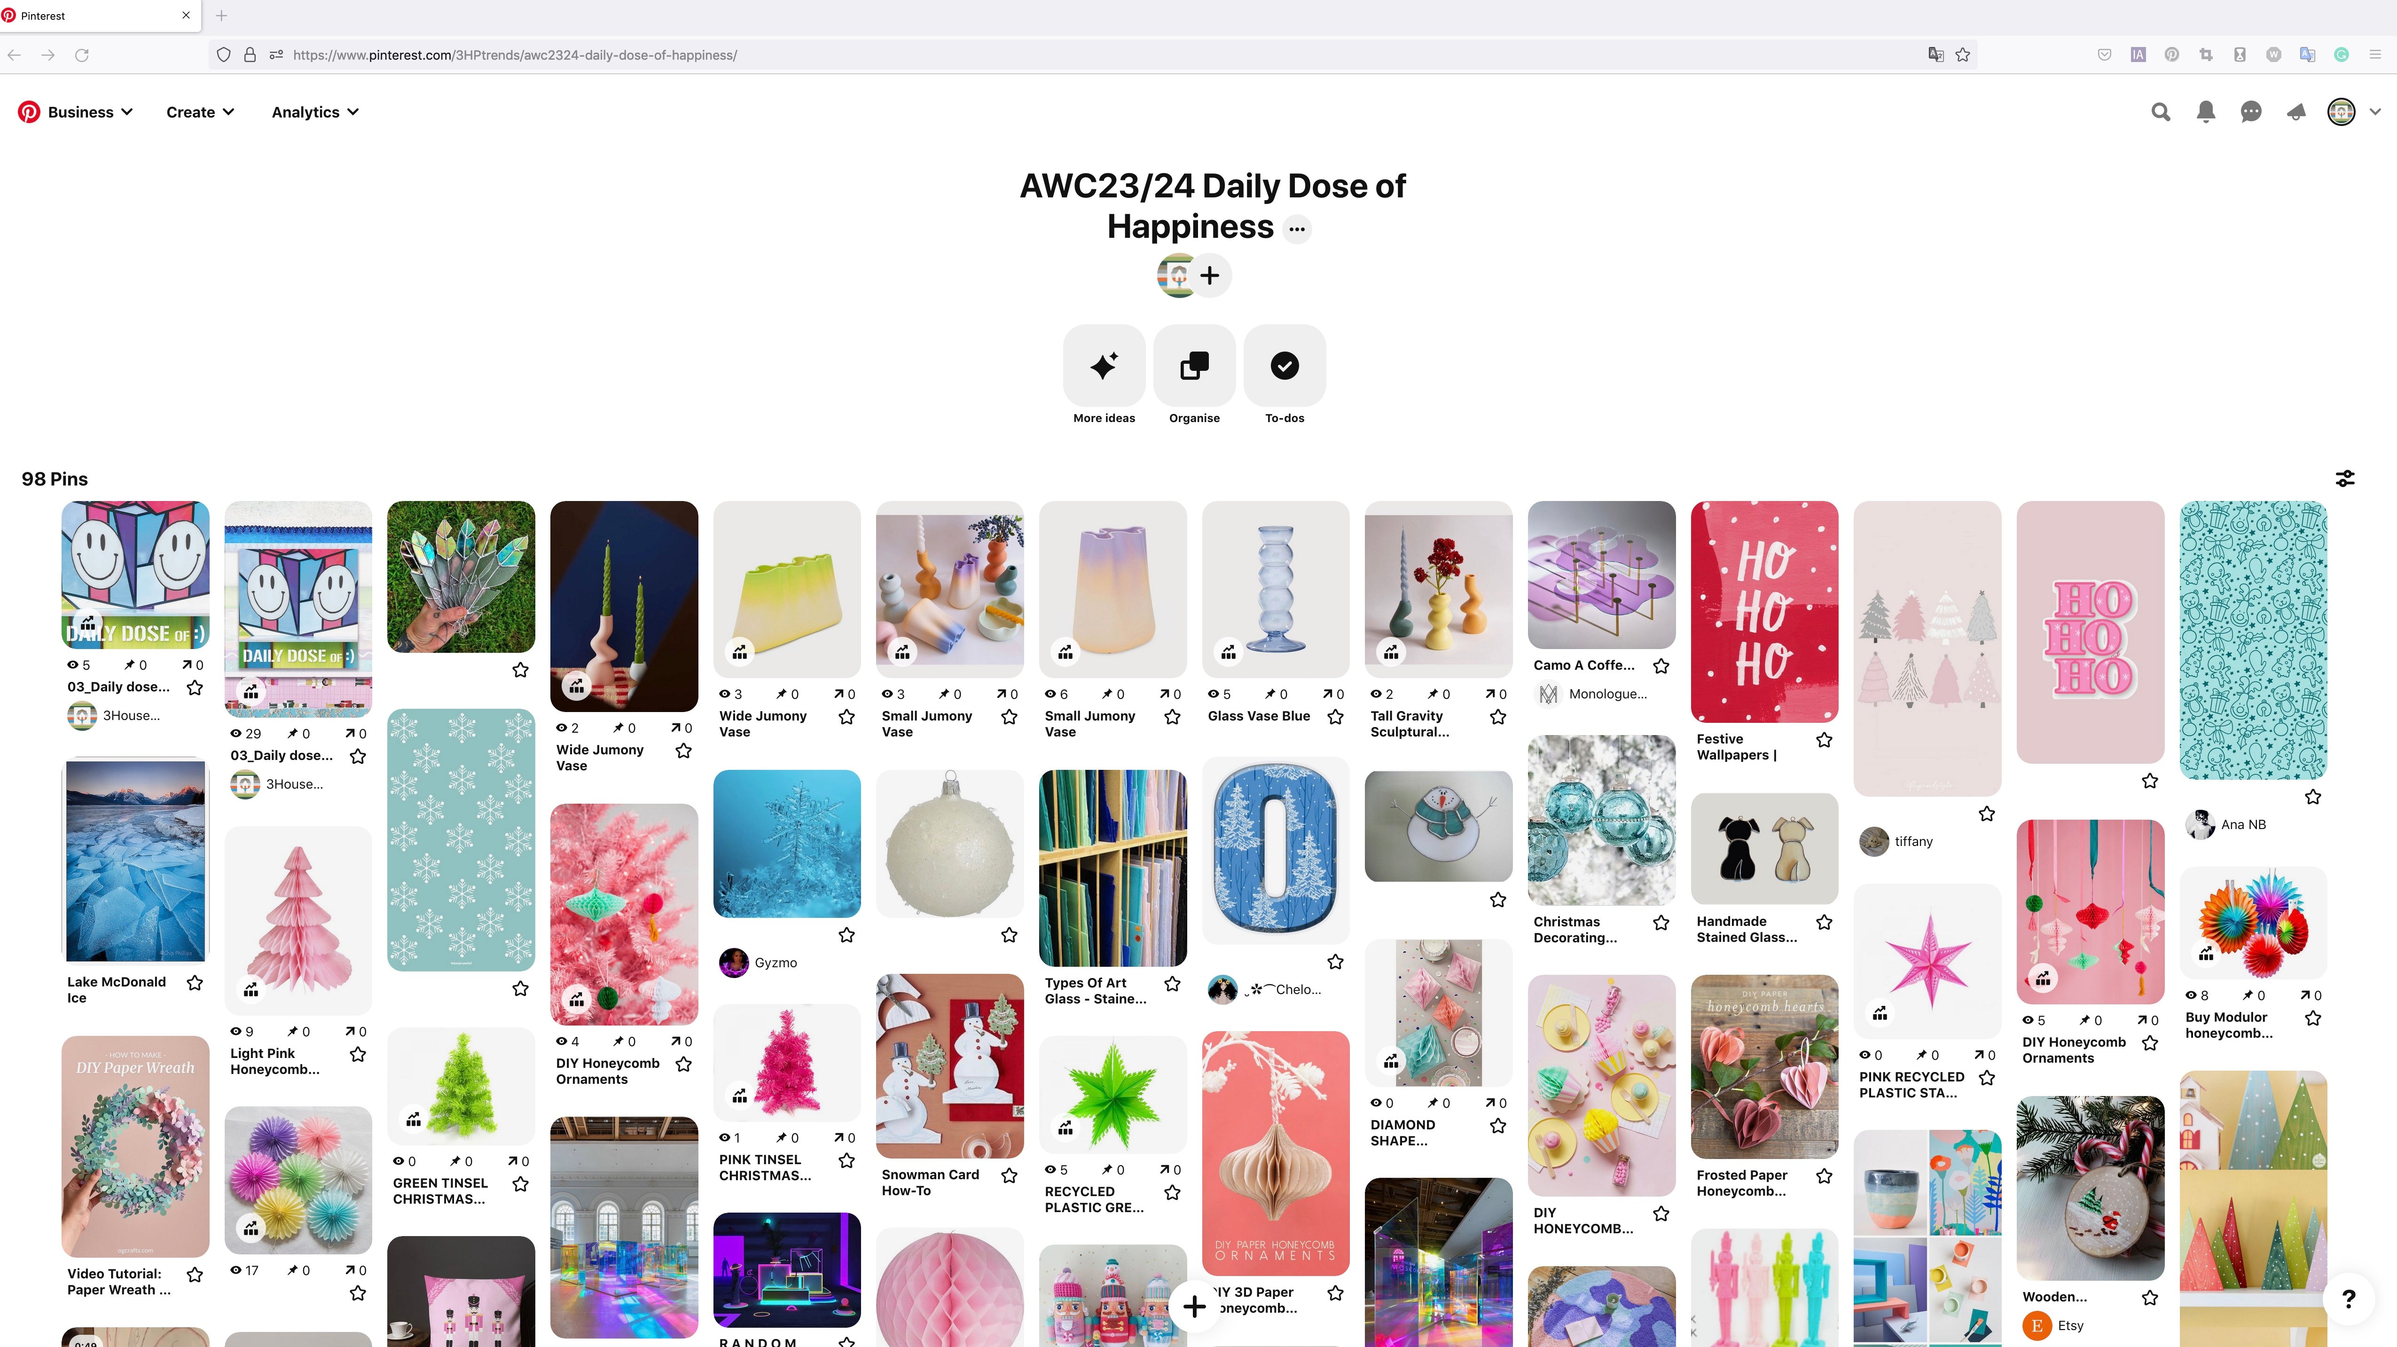Open the To-dos checkmark button
Image resolution: width=2397 pixels, height=1347 pixels.
[1284, 366]
